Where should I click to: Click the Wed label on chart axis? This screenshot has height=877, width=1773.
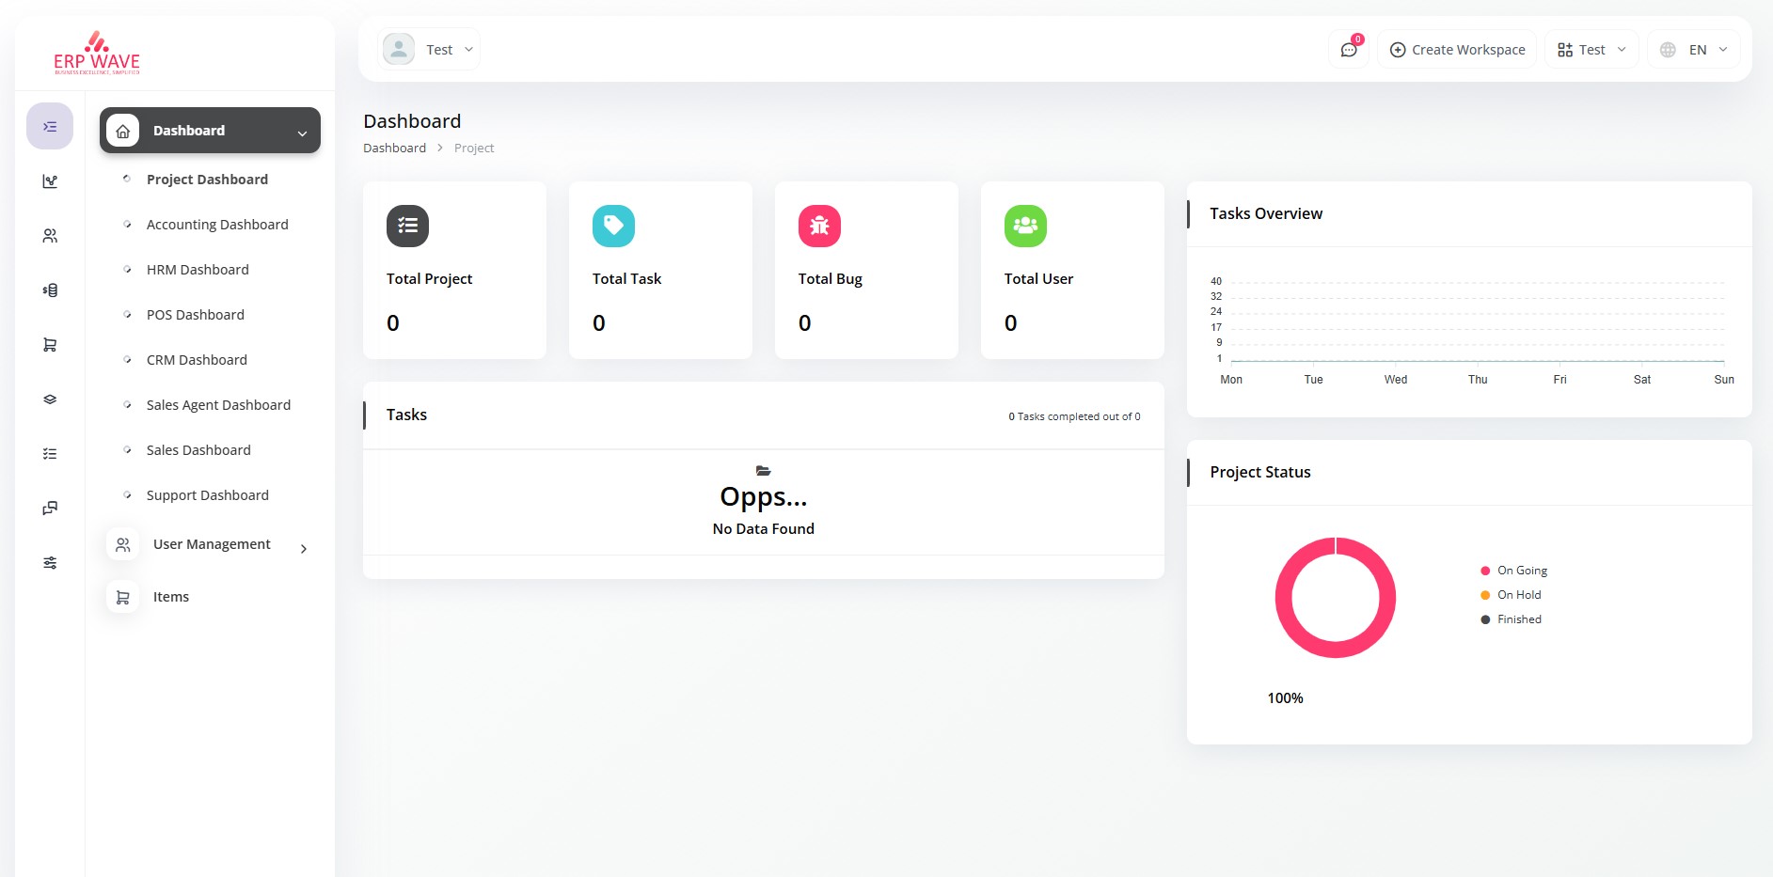[1396, 380]
